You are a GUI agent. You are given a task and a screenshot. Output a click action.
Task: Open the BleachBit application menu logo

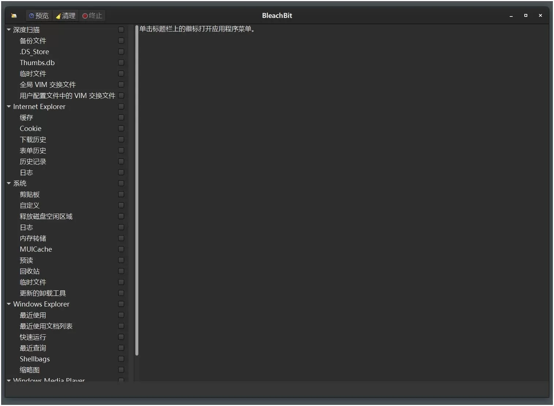click(x=14, y=15)
